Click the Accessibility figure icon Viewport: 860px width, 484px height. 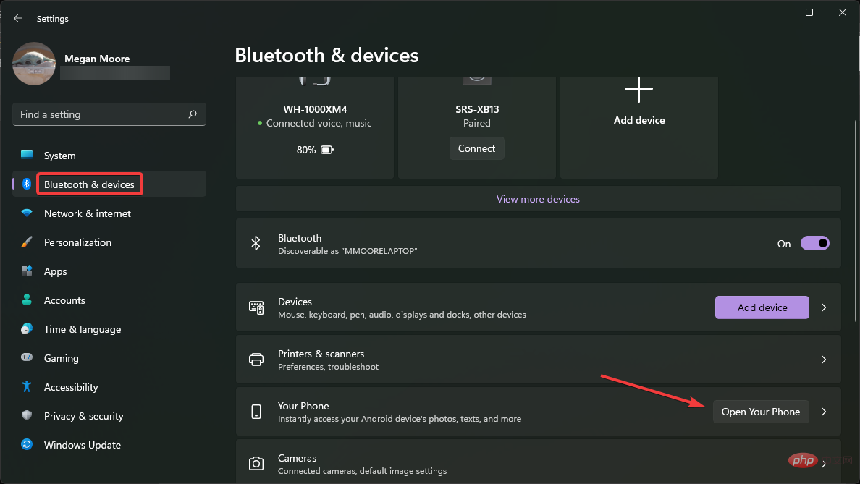pos(26,386)
